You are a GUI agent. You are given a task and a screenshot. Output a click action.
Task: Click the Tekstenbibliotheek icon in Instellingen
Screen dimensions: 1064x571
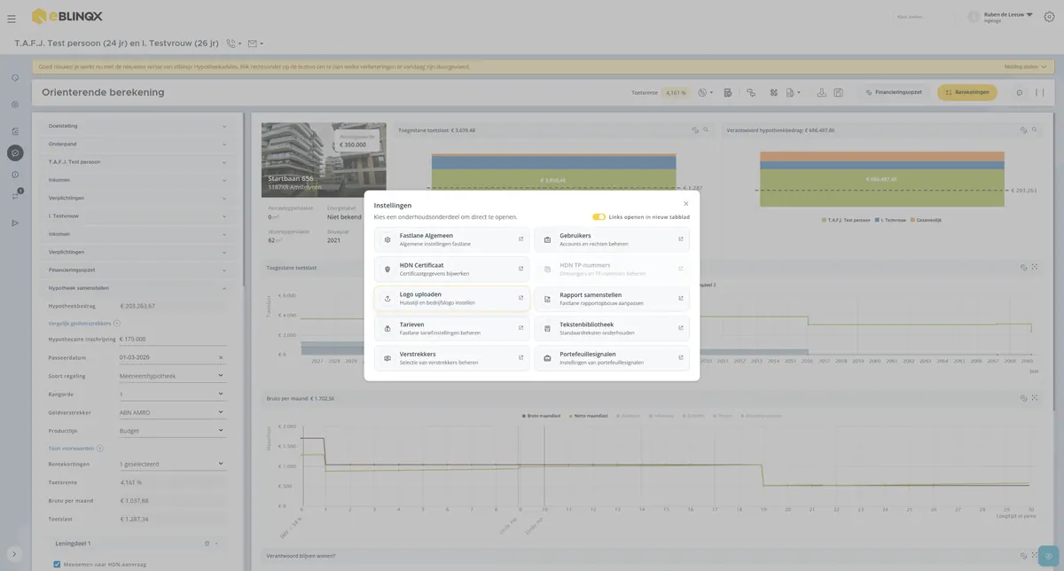[x=547, y=328]
